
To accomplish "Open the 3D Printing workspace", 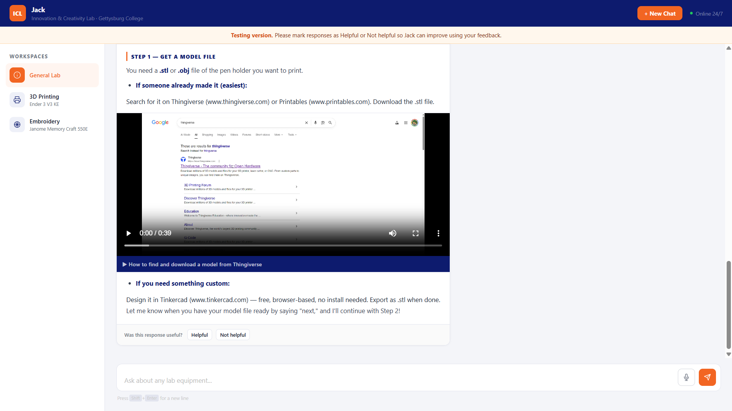I will tap(52, 100).
